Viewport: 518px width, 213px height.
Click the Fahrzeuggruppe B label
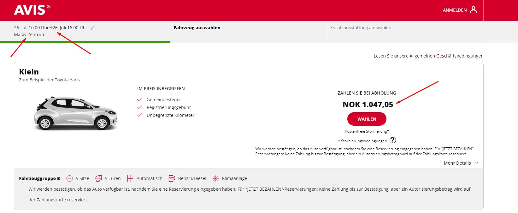[39, 178]
